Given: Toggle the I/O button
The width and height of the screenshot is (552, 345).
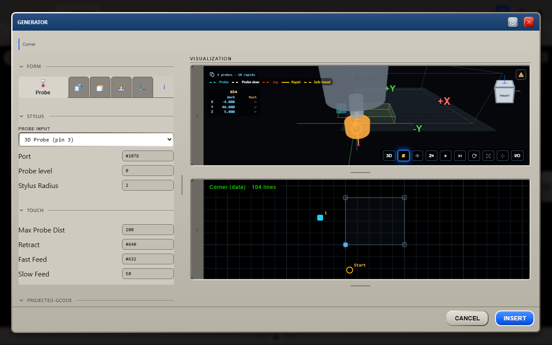Looking at the screenshot, I should [517, 156].
